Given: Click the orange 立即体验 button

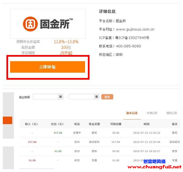Looking at the screenshot, I should tap(48, 67).
